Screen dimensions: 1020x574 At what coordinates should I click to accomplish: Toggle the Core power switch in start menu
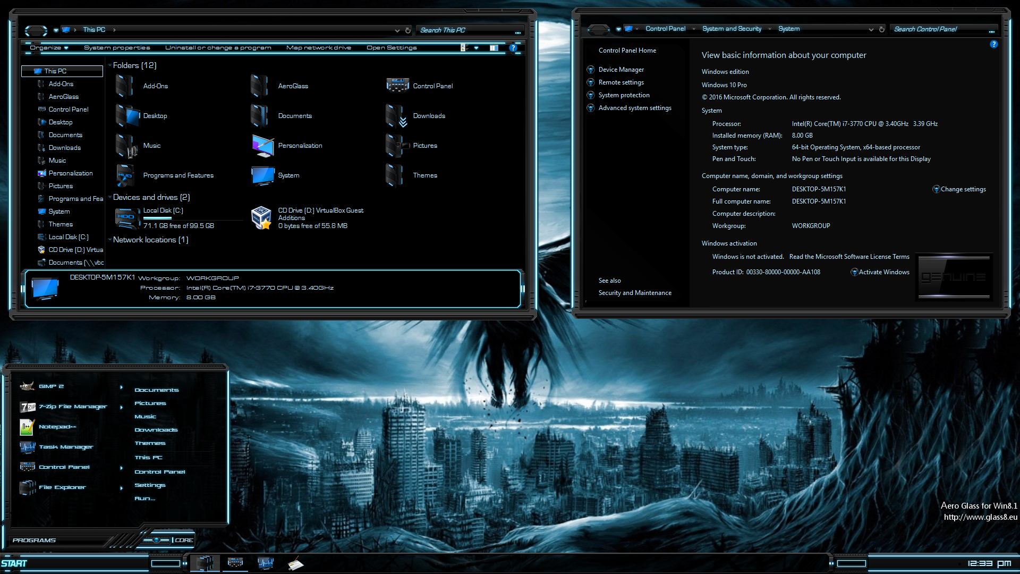pos(157,540)
